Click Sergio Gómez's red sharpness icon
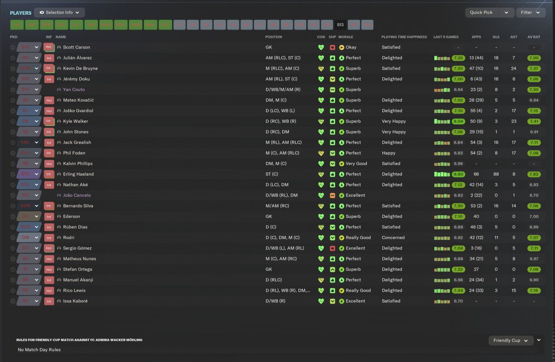Viewport: 555px width, 362px height. pos(333,248)
